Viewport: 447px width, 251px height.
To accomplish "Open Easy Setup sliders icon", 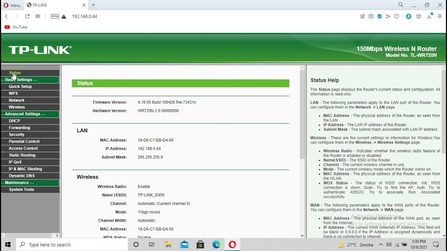I will pyautogui.click(x=440, y=16).
